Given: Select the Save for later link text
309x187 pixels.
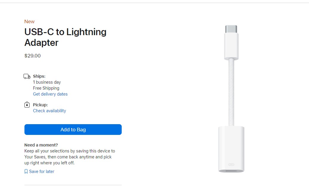Looking at the screenshot, I should 42,172.
